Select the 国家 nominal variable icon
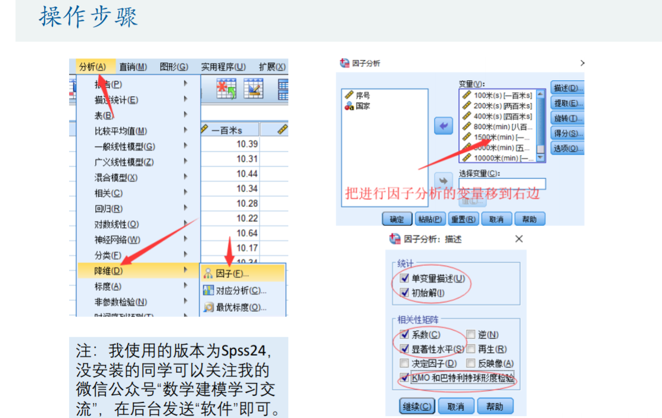 click(349, 106)
